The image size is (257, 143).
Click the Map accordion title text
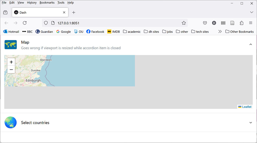pos(25,42)
